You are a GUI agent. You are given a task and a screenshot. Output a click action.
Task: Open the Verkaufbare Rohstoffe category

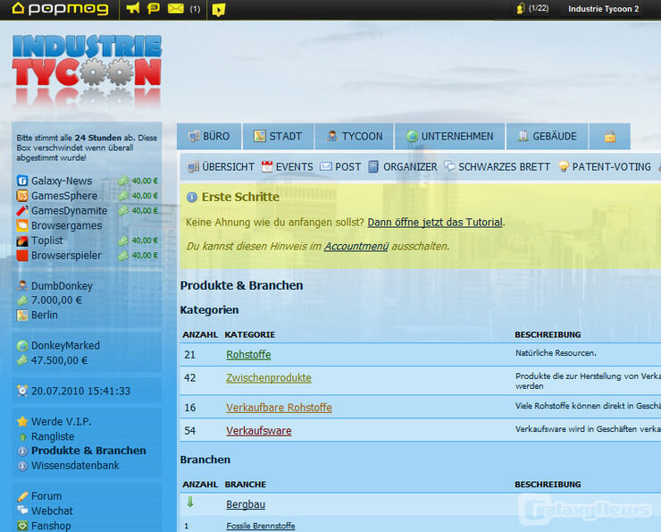click(279, 408)
